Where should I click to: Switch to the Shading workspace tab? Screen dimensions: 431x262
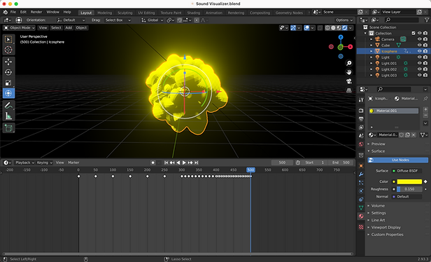pyautogui.click(x=194, y=13)
